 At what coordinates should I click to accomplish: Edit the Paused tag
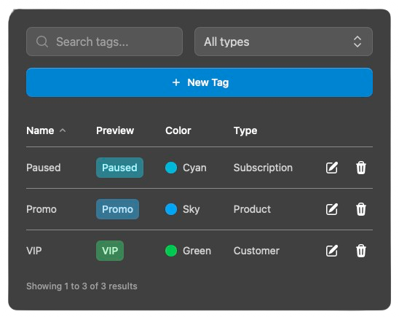click(x=332, y=168)
